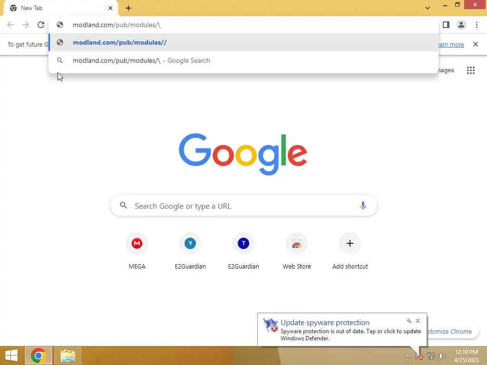
Task: Reload the page with the refresh icon
Action: pos(41,25)
